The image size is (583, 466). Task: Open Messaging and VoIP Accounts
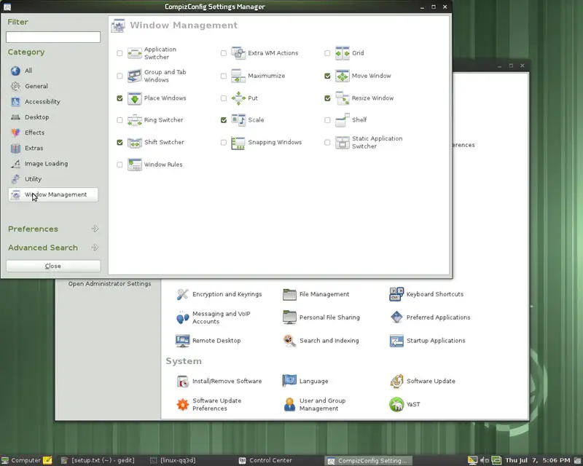pyautogui.click(x=214, y=317)
